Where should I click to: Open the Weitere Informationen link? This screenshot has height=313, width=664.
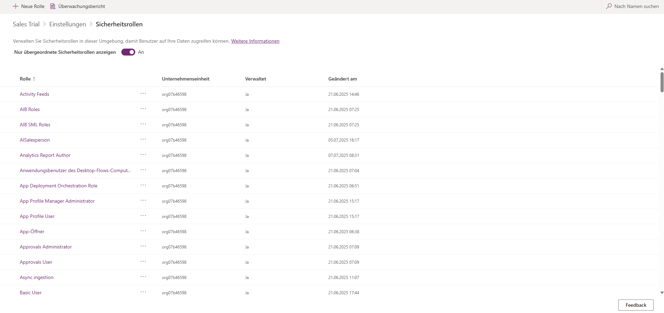coord(255,41)
